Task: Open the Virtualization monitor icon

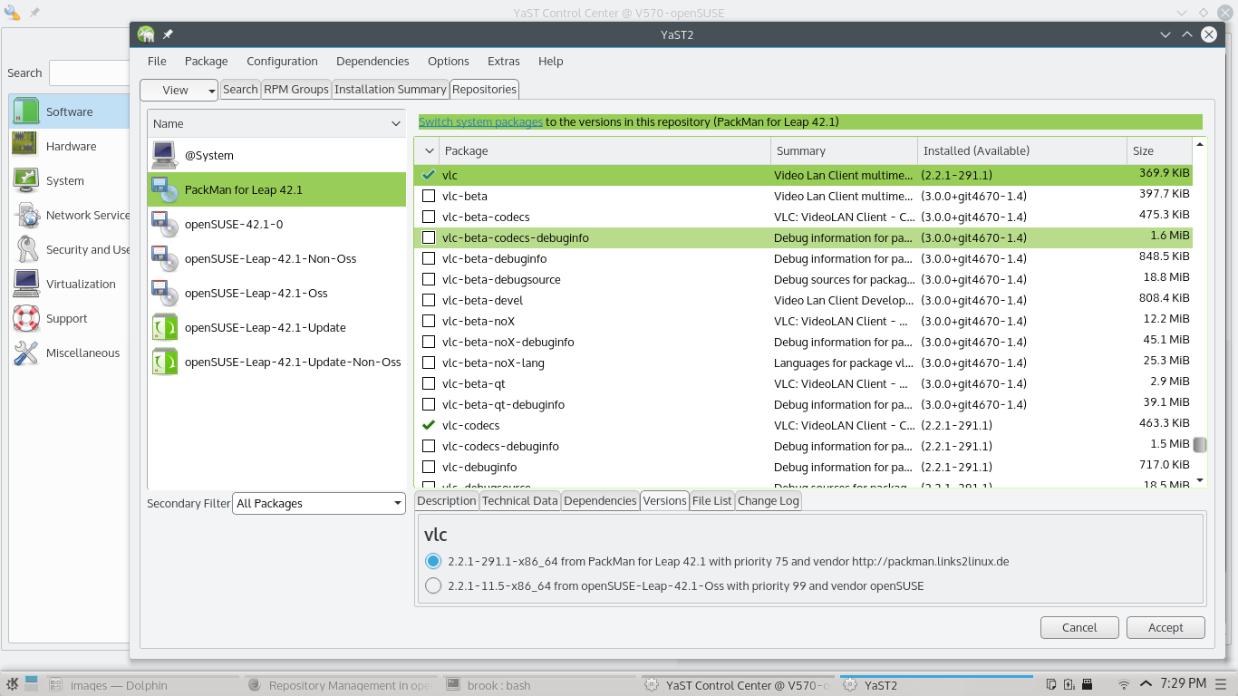Action: point(26,284)
